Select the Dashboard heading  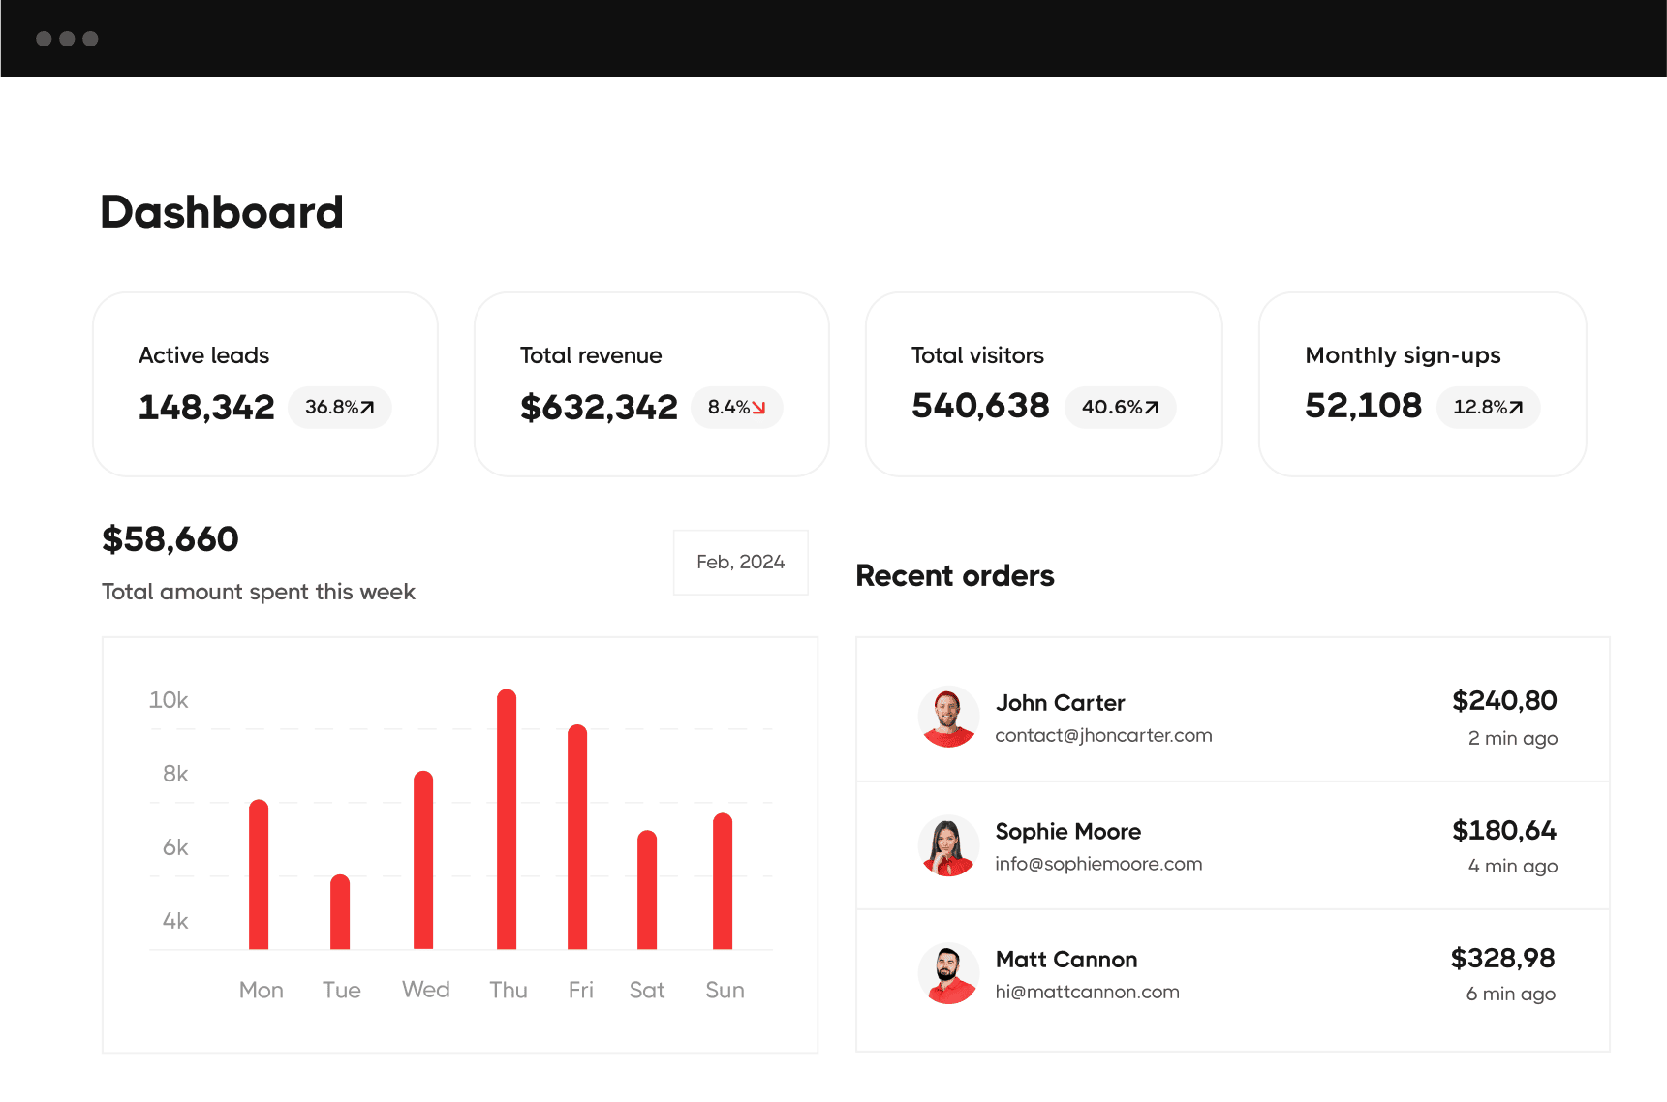[x=221, y=212]
